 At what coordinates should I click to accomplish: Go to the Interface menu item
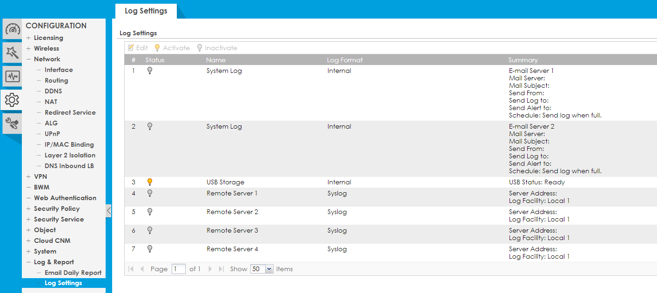pos(59,70)
